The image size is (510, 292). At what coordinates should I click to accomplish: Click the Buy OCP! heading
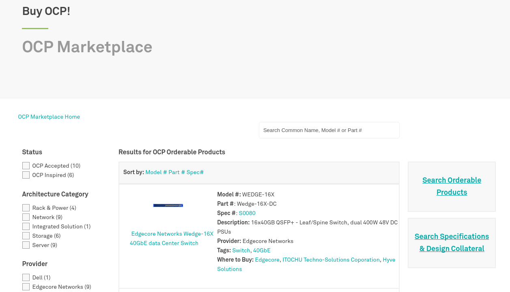46,11
